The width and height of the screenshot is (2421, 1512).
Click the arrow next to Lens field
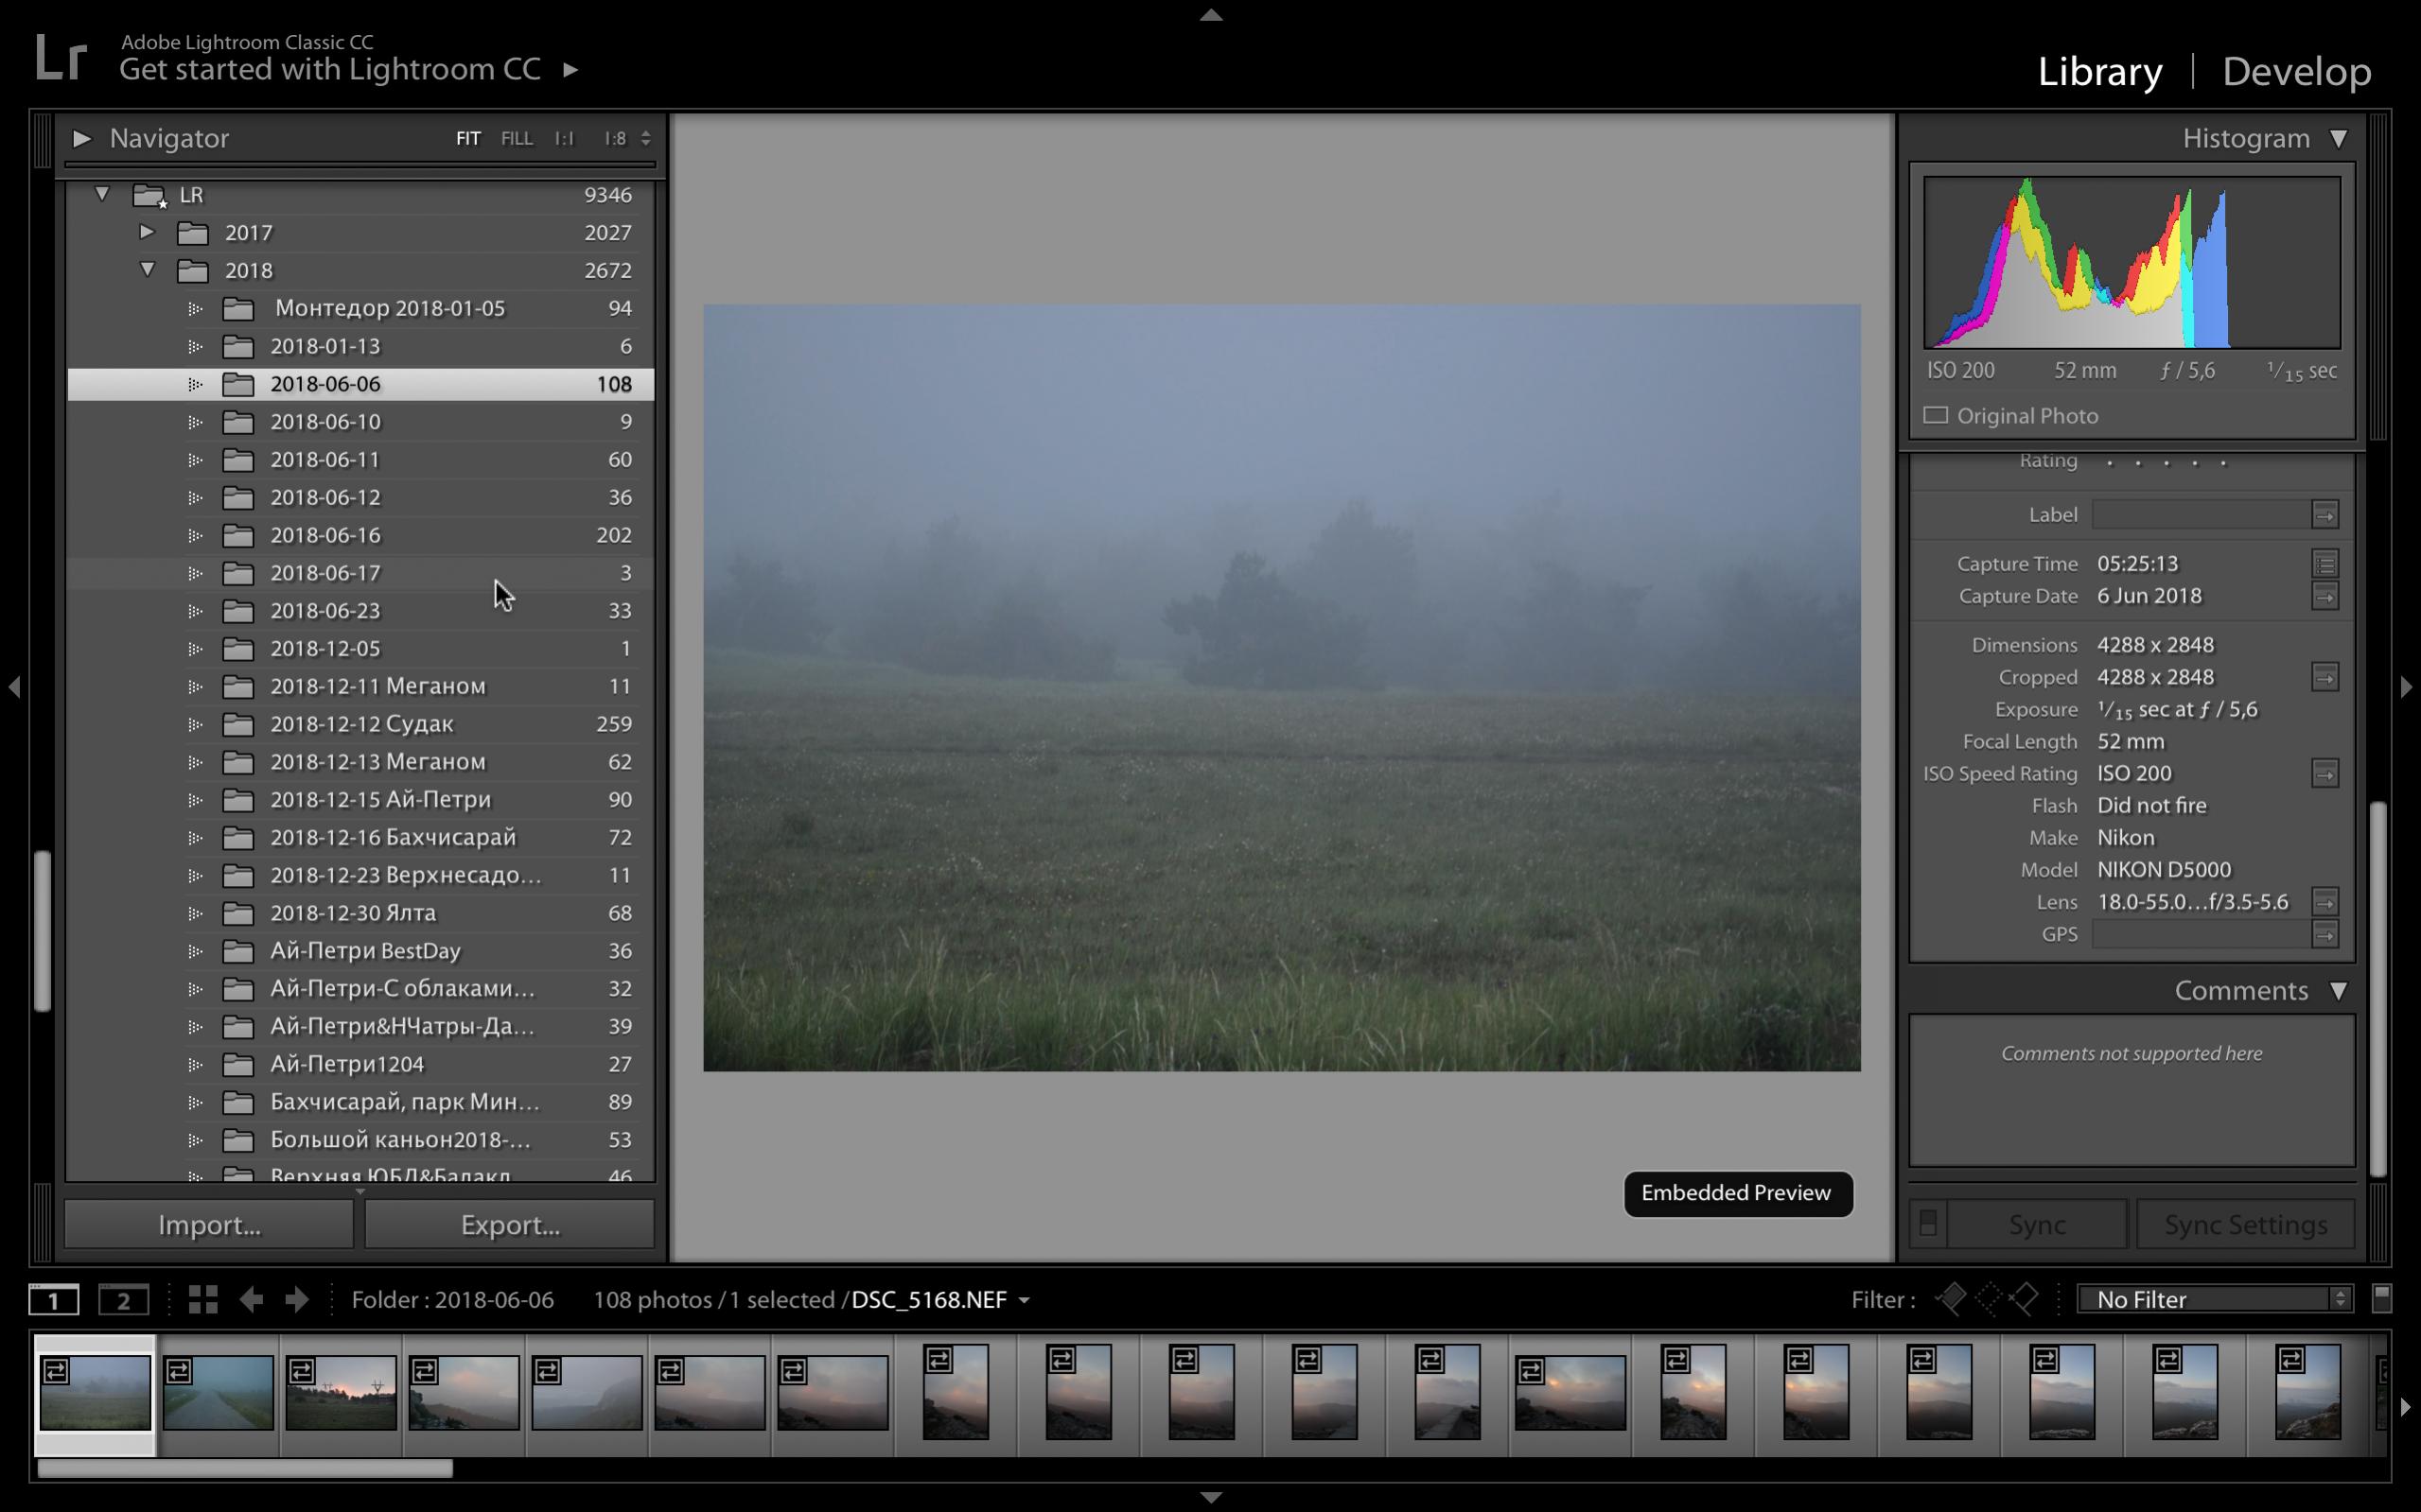(x=2325, y=902)
